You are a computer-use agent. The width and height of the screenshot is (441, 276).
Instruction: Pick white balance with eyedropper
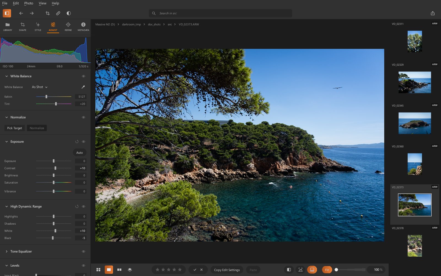tap(83, 87)
